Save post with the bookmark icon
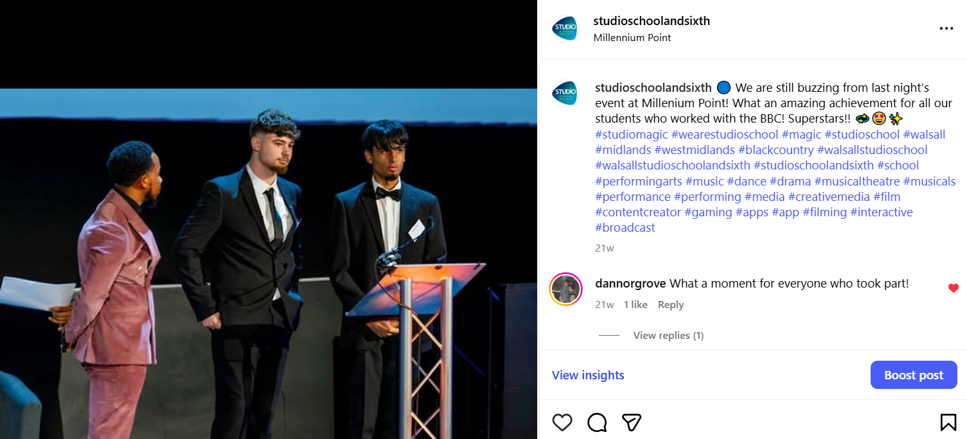This screenshot has height=439, width=967. pos(948,422)
